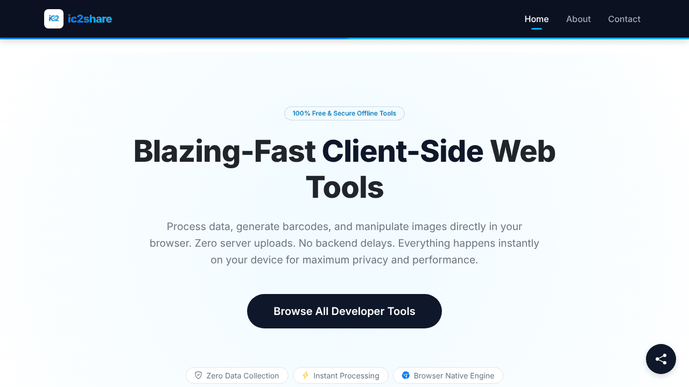Click the blue progress bar under header
This screenshot has width=689, height=387.
344,38
